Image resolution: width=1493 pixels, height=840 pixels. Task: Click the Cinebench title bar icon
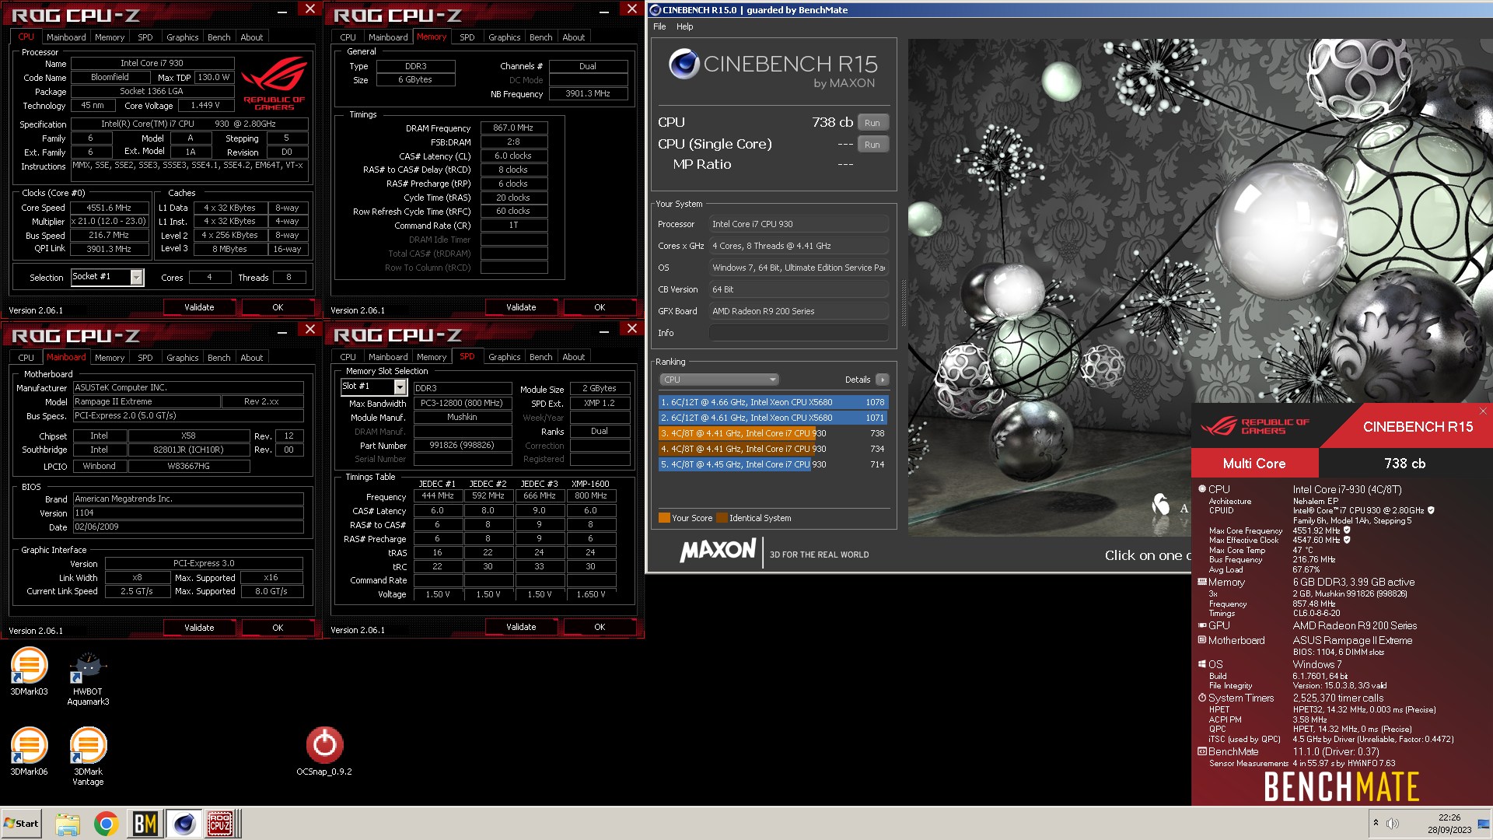(655, 10)
